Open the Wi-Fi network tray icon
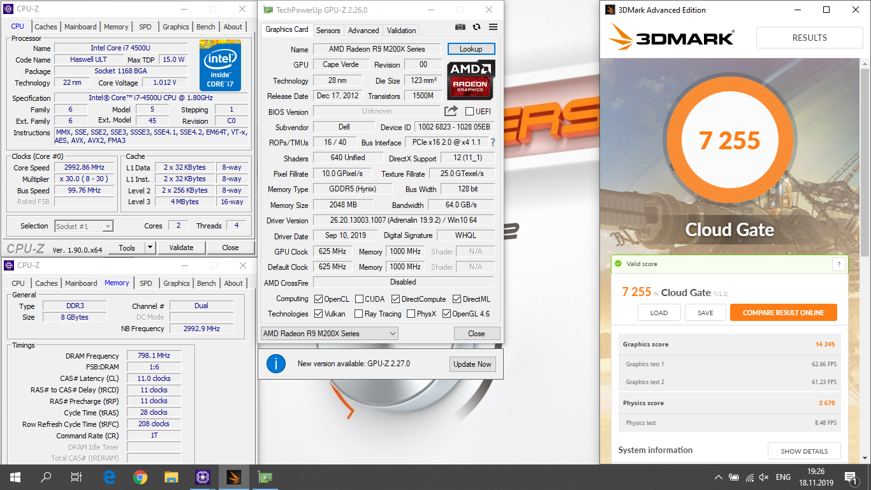The width and height of the screenshot is (871, 490). [x=749, y=477]
